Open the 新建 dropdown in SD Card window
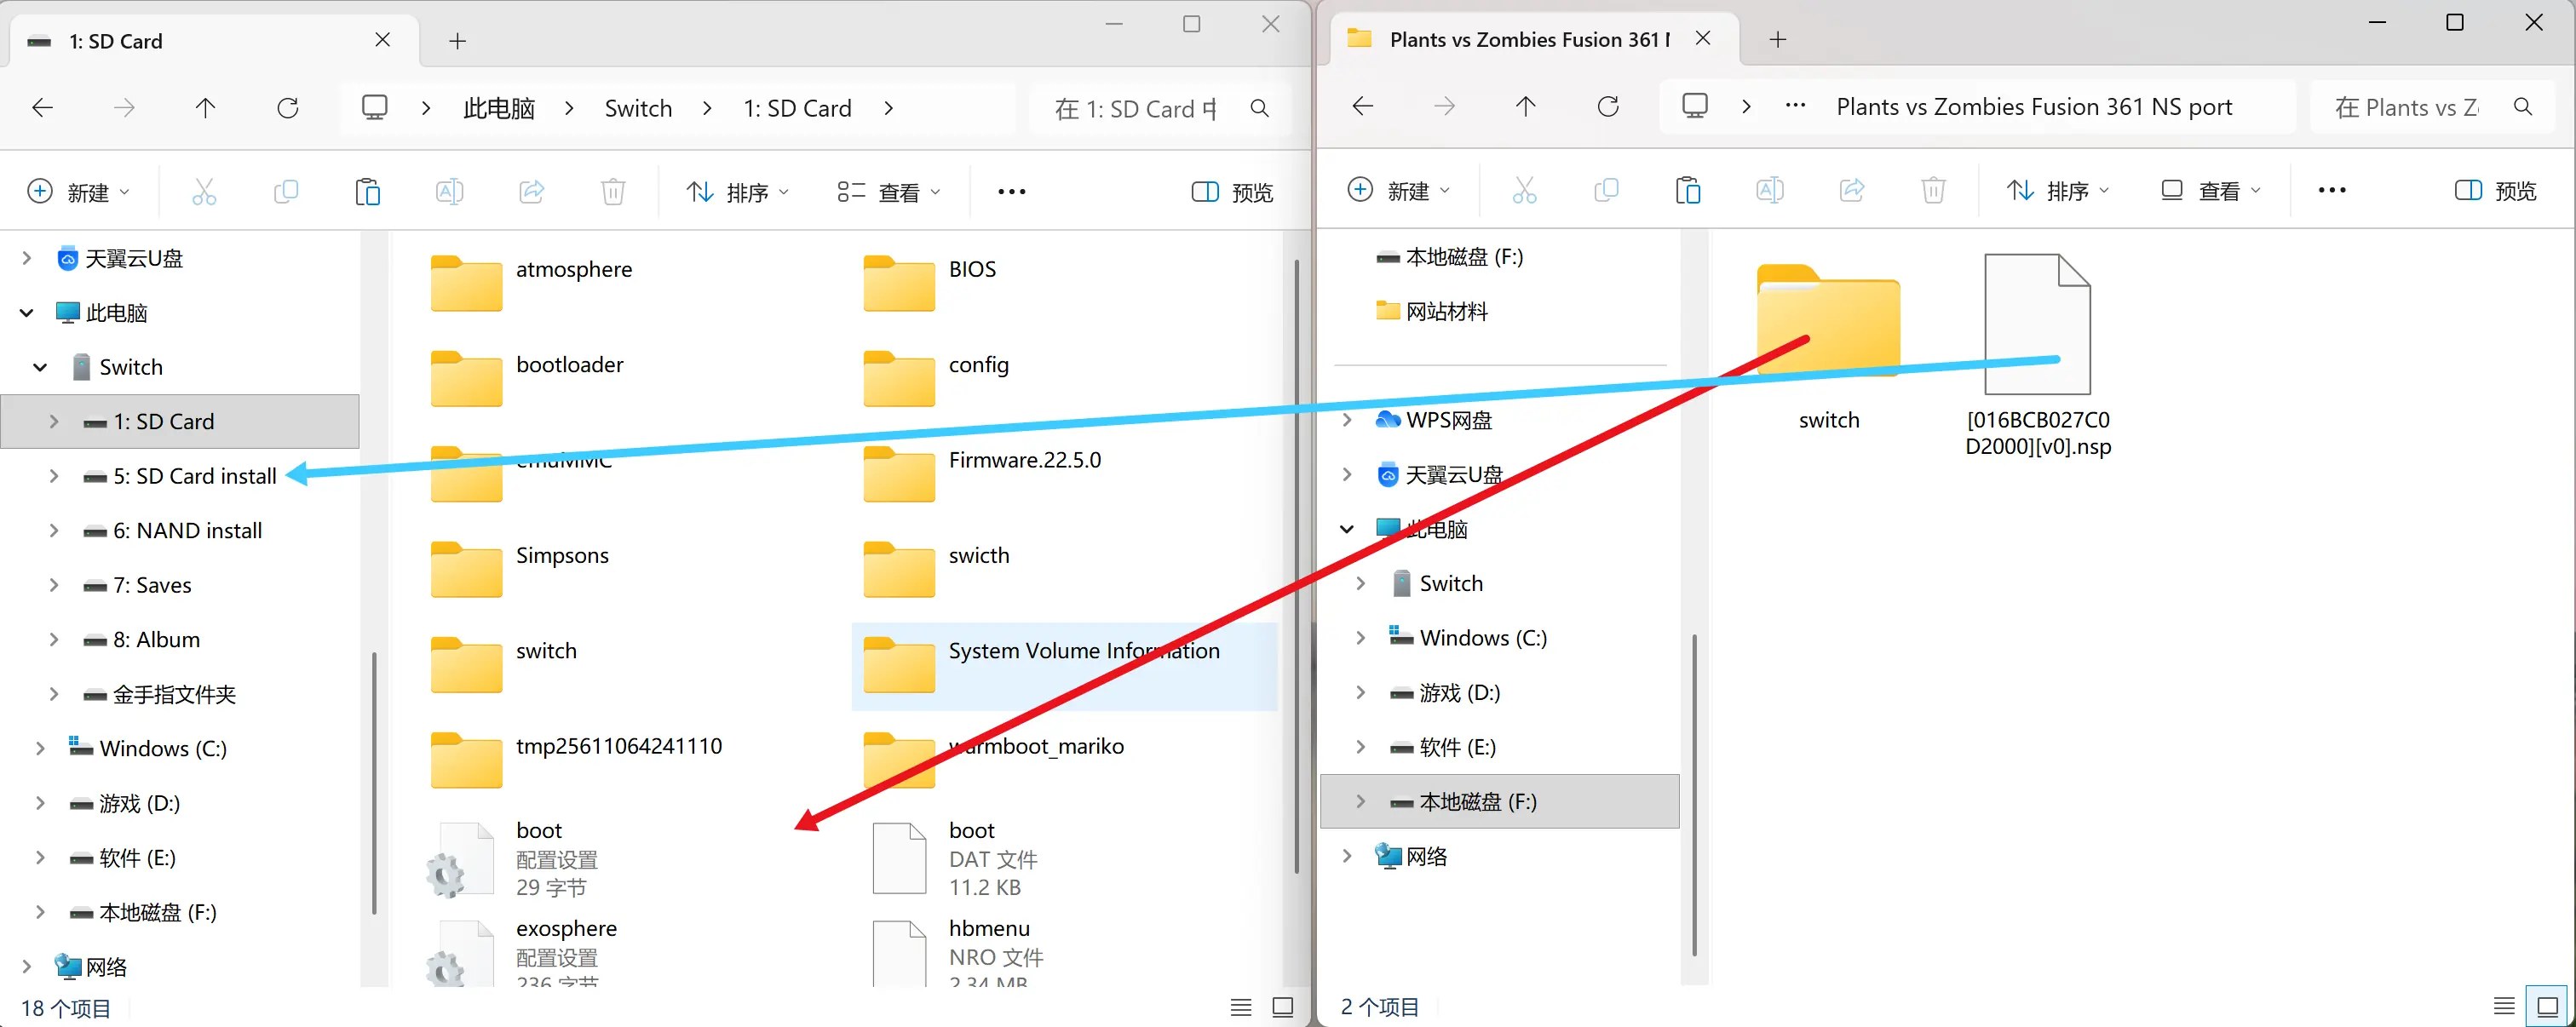 tap(79, 192)
